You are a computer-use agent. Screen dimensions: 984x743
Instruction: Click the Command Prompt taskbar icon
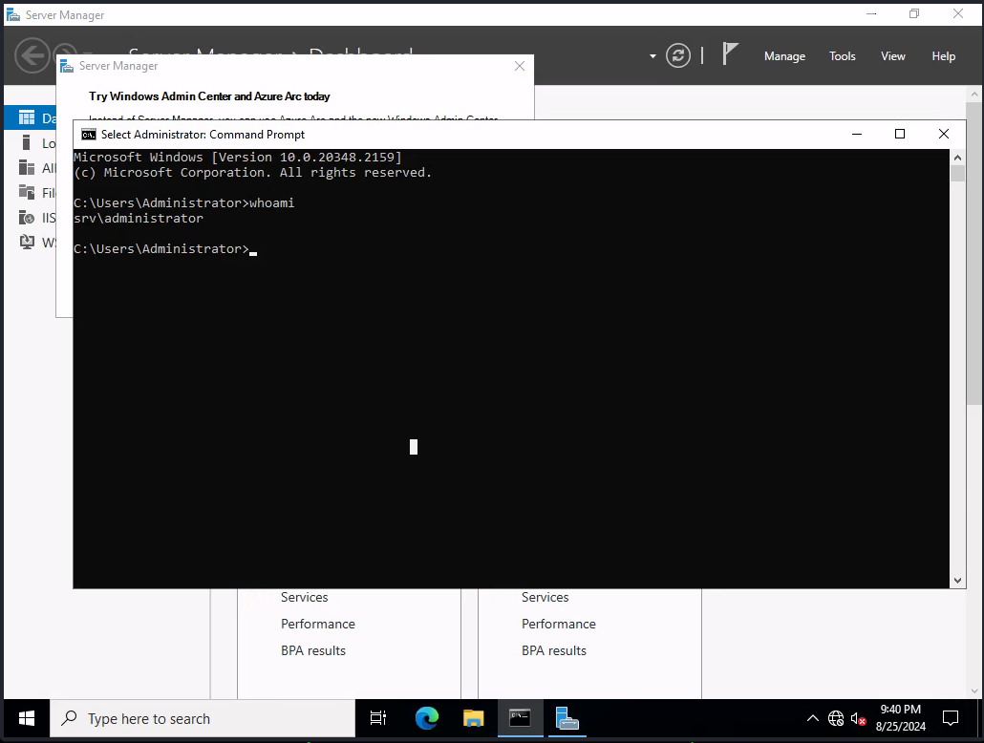(x=520, y=718)
